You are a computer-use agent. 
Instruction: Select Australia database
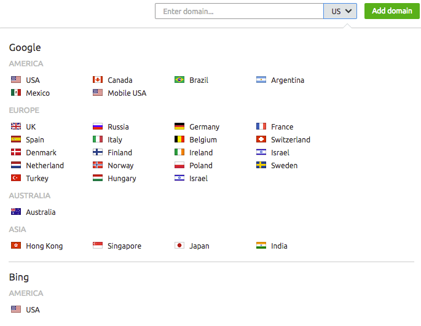click(41, 212)
